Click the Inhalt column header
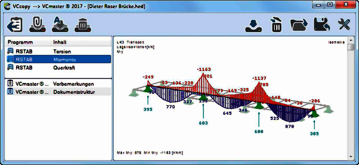The height and width of the screenshot is (165, 359). coord(60,42)
